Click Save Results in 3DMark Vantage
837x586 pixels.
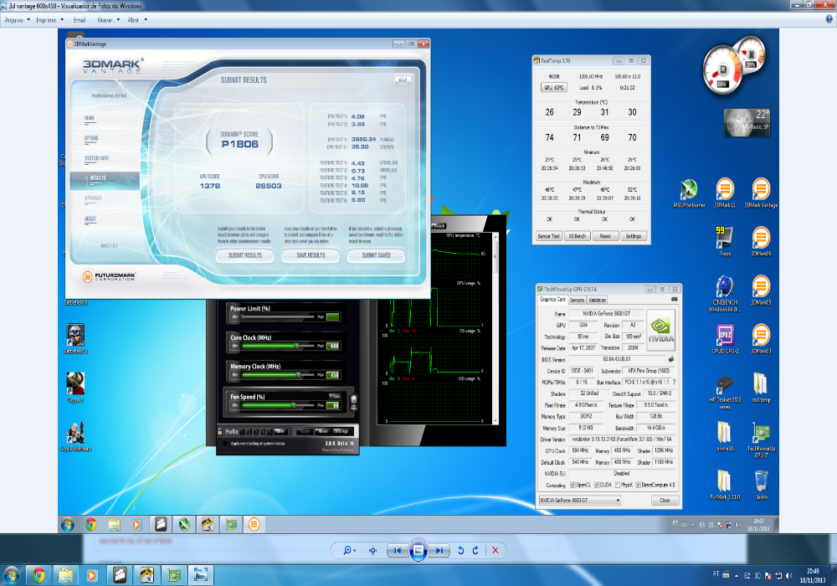pos(311,255)
